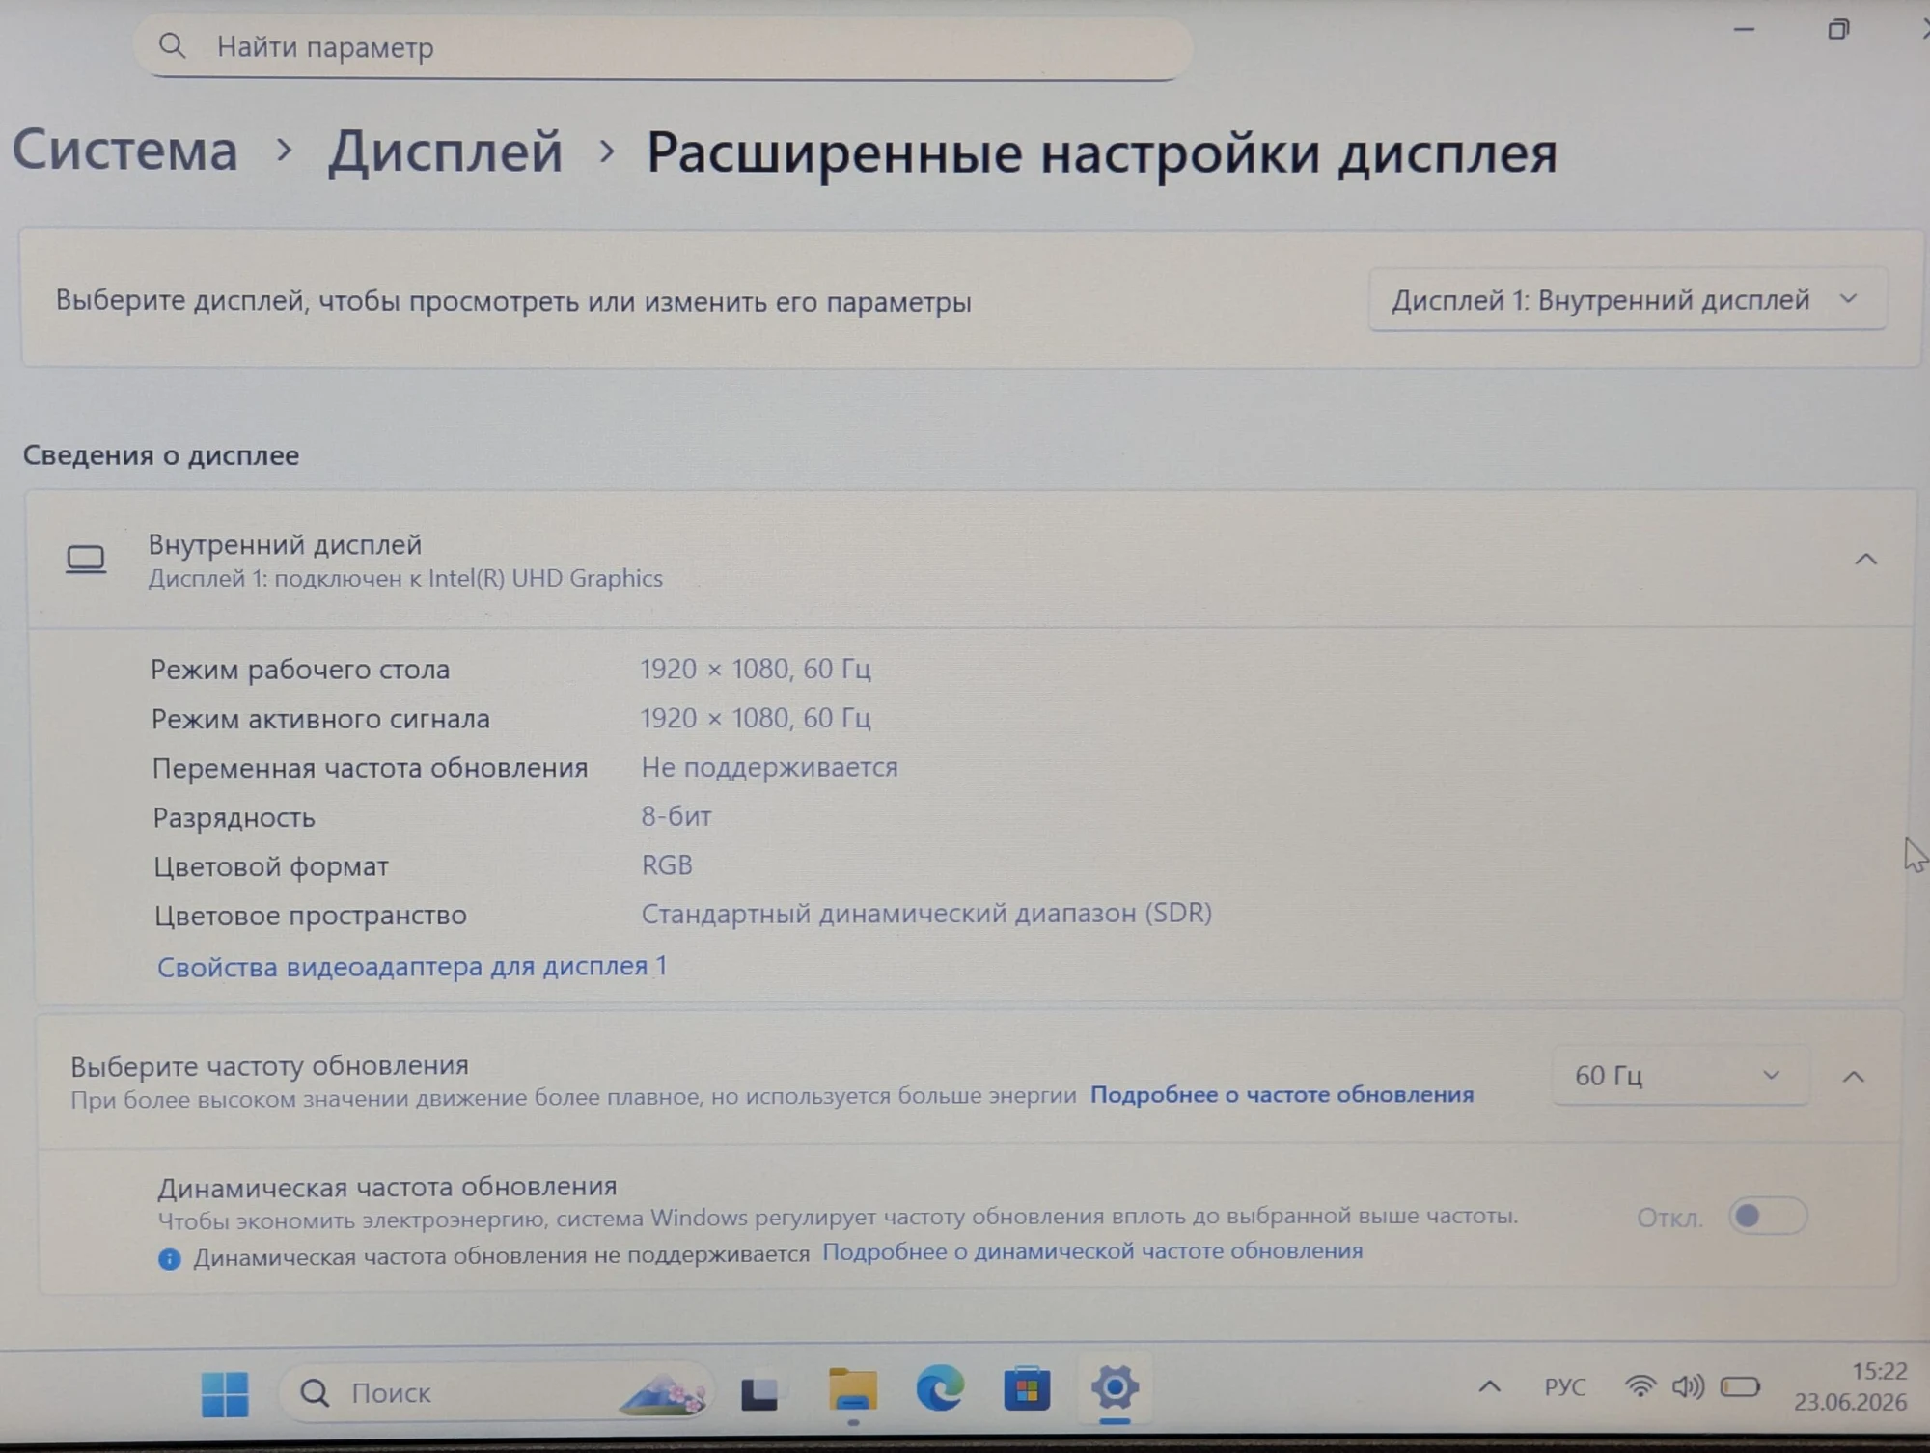Click the Не поддерживается value
The image size is (1930, 1453).
coord(769,768)
